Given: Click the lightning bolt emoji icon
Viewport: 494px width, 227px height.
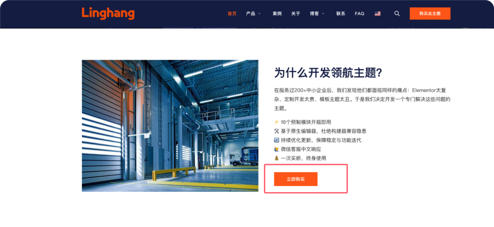Looking at the screenshot, I should pos(276,122).
